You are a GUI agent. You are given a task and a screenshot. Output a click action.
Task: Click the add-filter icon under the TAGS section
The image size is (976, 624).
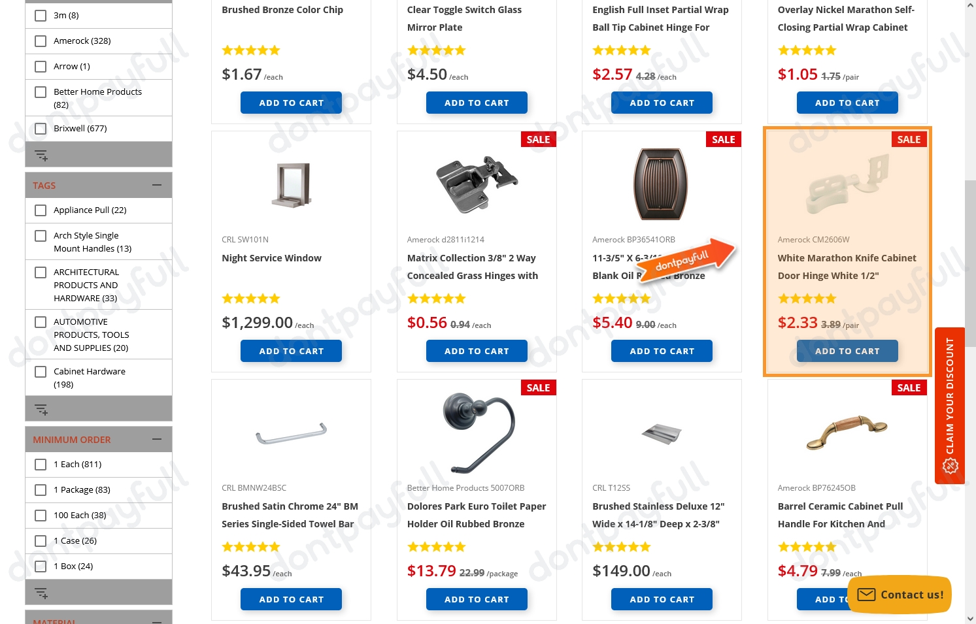[41, 409]
